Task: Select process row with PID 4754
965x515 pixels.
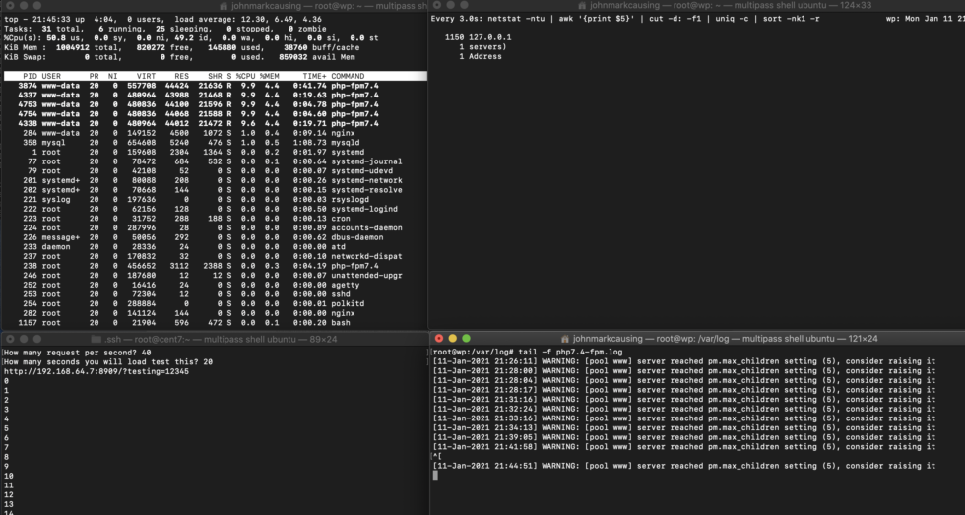Action: click(215, 114)
